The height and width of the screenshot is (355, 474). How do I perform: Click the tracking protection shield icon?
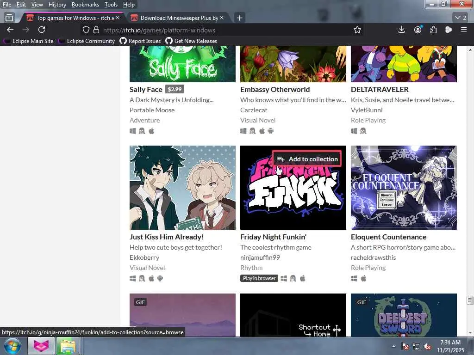[x=86, y=30]
